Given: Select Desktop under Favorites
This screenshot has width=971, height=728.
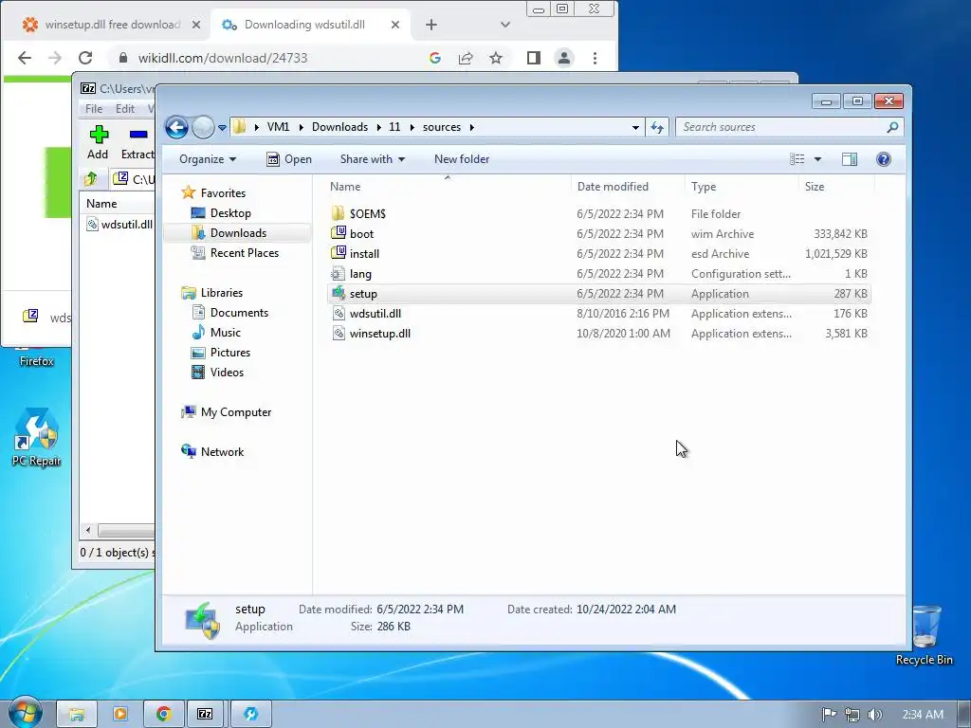Looking at the screenshot, I should point(229,213).
